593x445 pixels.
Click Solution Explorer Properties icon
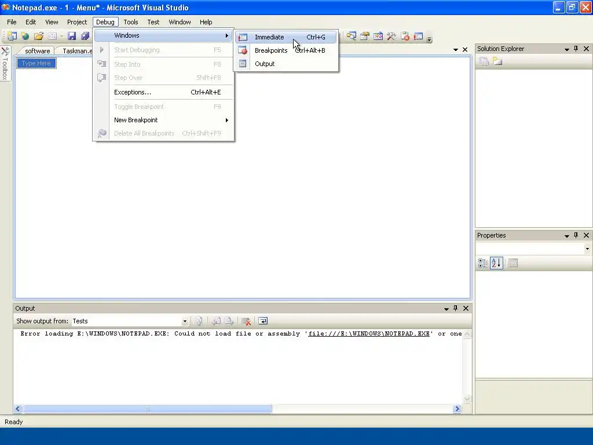[484, 61]
